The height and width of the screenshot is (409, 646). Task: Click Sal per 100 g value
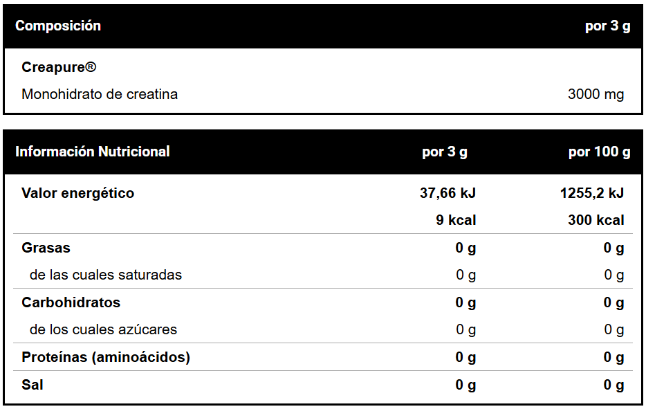pyautogui.click(x=613, y=385)
